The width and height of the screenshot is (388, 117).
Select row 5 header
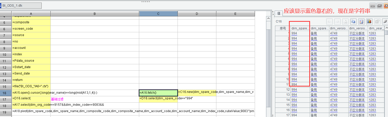pyautogui.click(x=6, y=23)
